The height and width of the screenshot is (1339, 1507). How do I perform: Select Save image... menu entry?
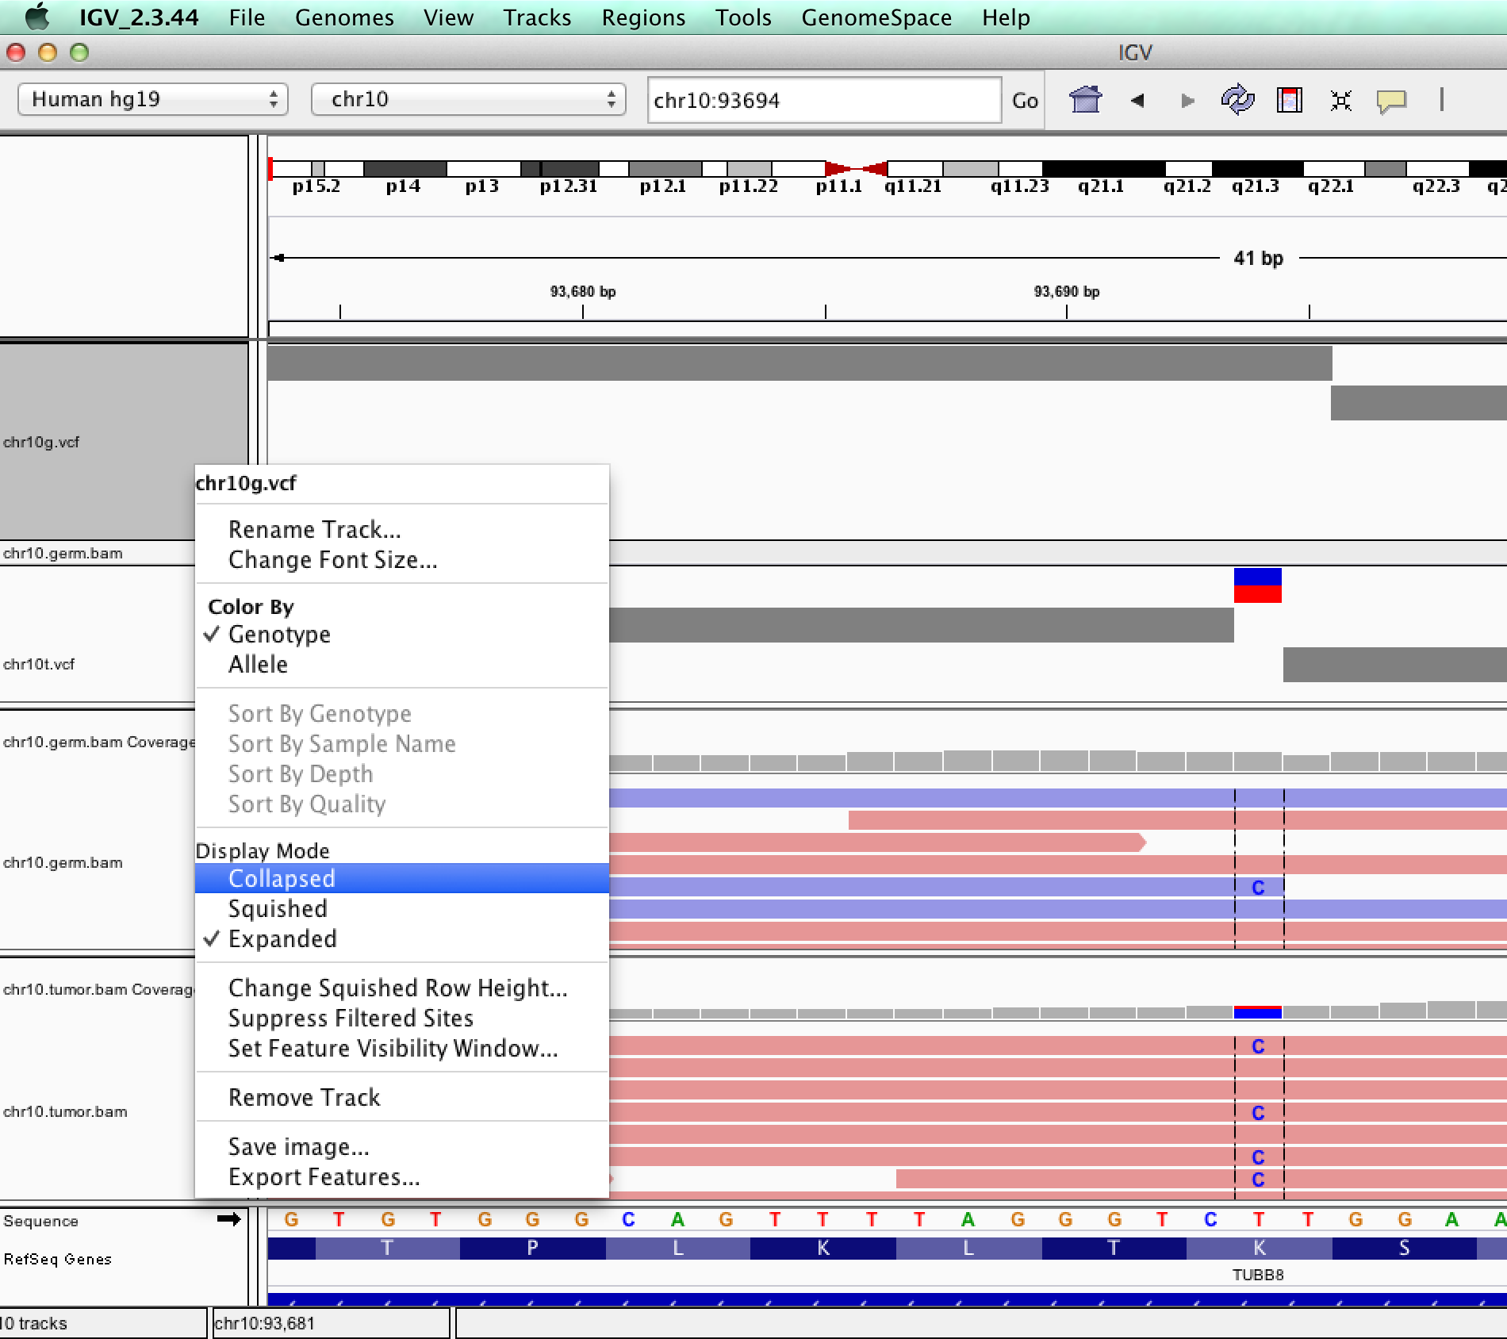402,1146
